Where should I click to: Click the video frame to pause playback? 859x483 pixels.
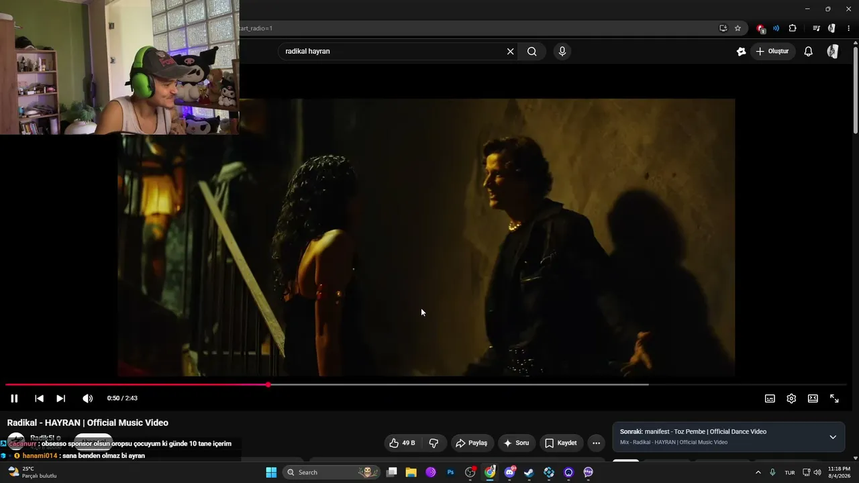point(426,237)
